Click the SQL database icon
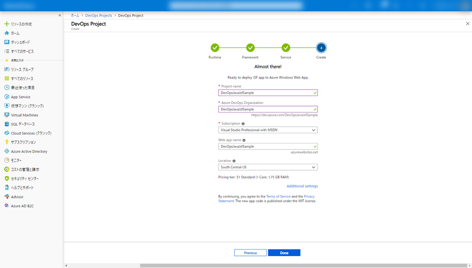472x268 pixels. tap(6, 124)
